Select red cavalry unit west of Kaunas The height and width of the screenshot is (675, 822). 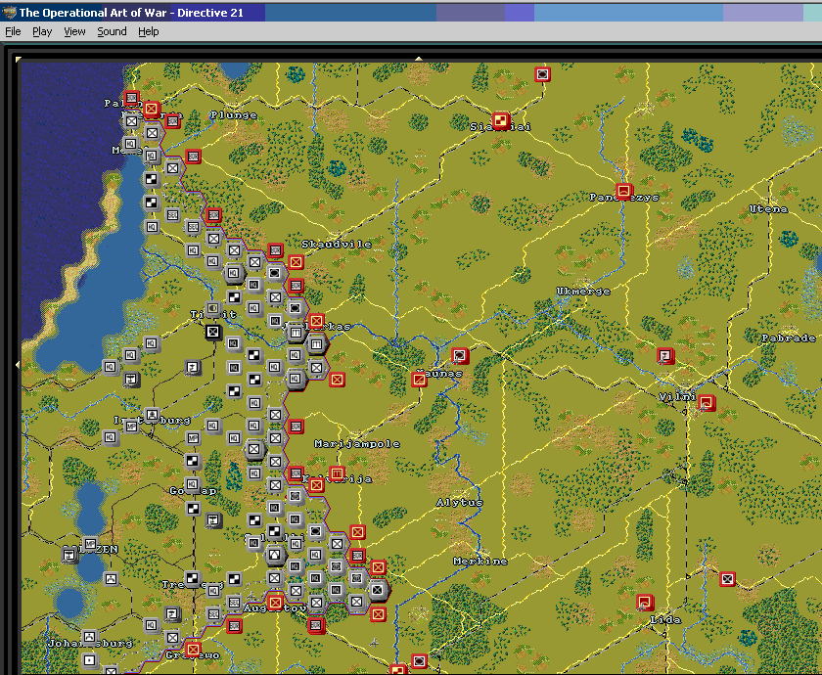point(419,379)
